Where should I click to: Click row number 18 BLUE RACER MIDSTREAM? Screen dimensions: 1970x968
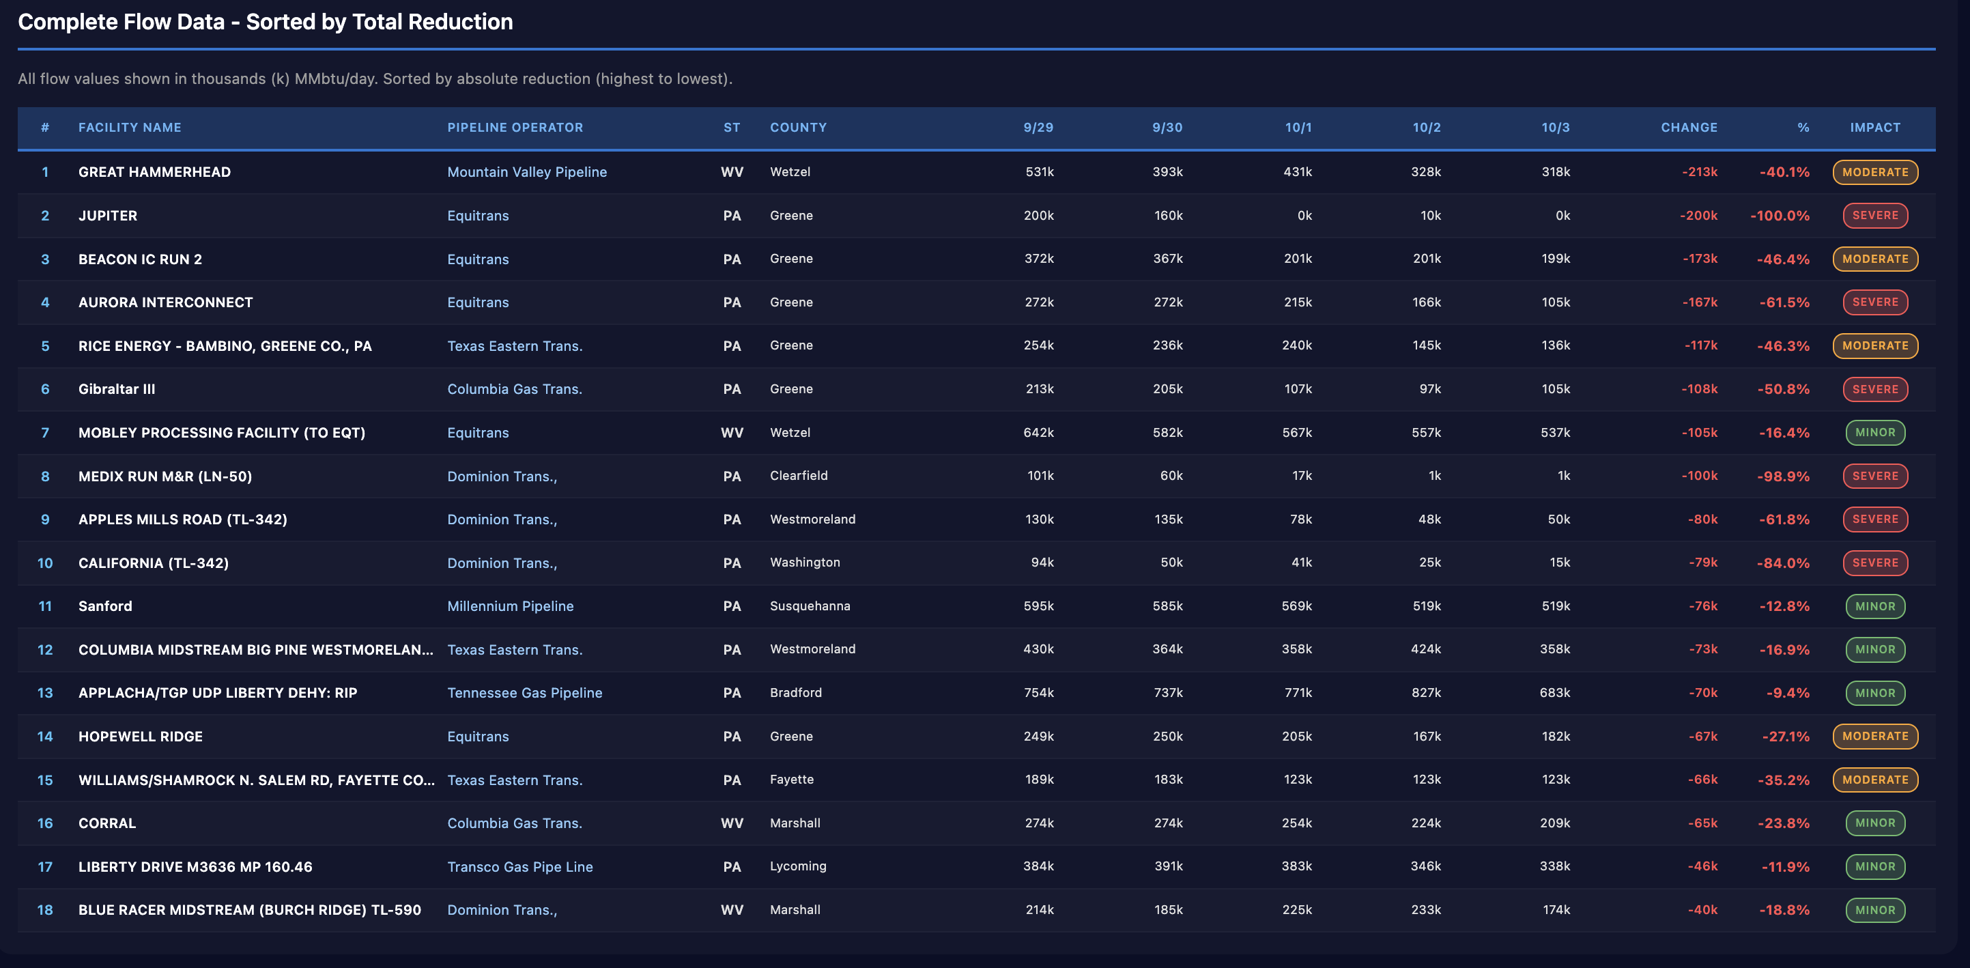(45, 910)
